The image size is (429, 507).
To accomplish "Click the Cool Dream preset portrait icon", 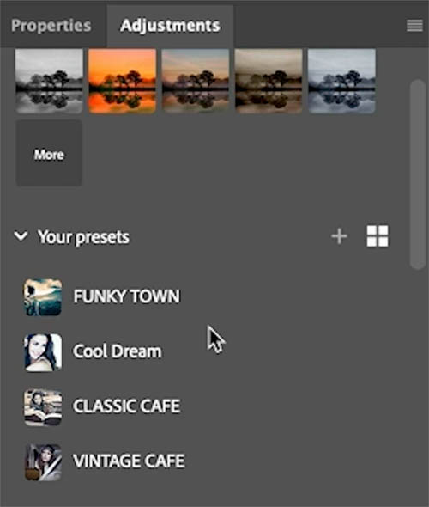I will point(43,352).
